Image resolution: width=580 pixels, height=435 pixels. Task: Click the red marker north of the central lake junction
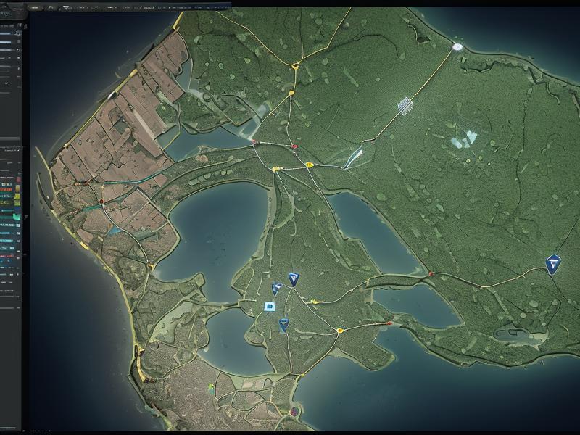[294, 147]
